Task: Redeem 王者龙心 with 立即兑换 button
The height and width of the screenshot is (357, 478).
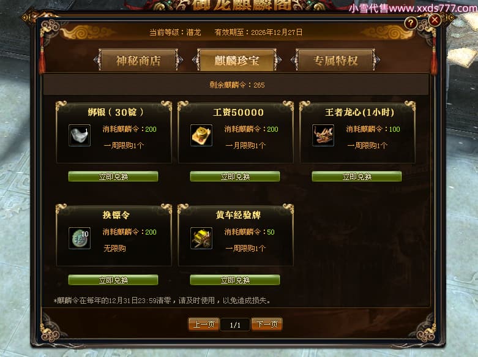Action: (357, 176)
